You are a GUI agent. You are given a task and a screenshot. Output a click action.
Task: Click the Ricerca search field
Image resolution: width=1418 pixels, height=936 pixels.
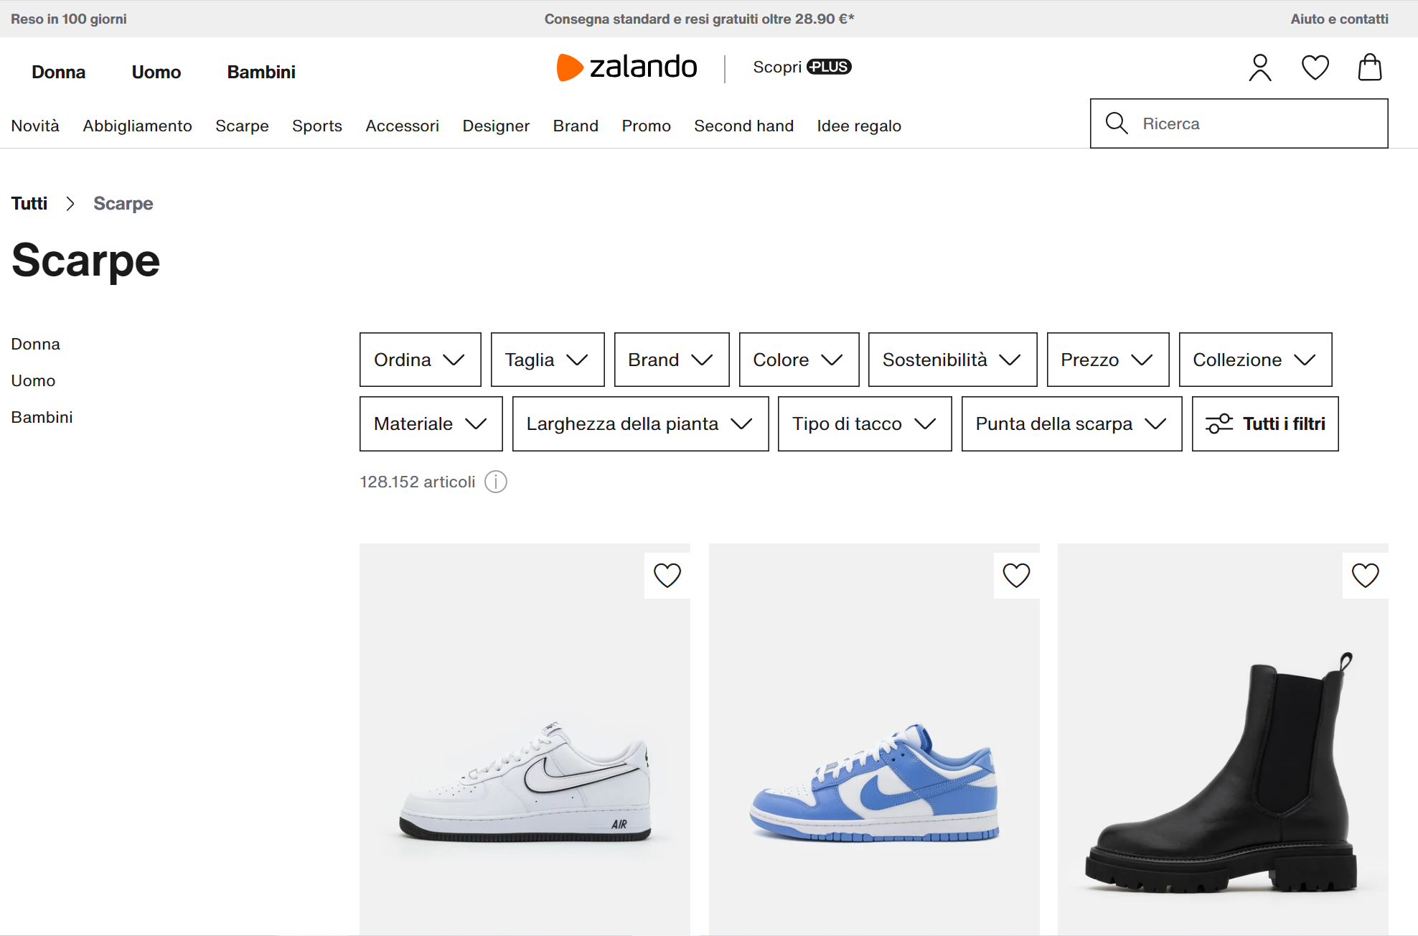(1239, 123)
